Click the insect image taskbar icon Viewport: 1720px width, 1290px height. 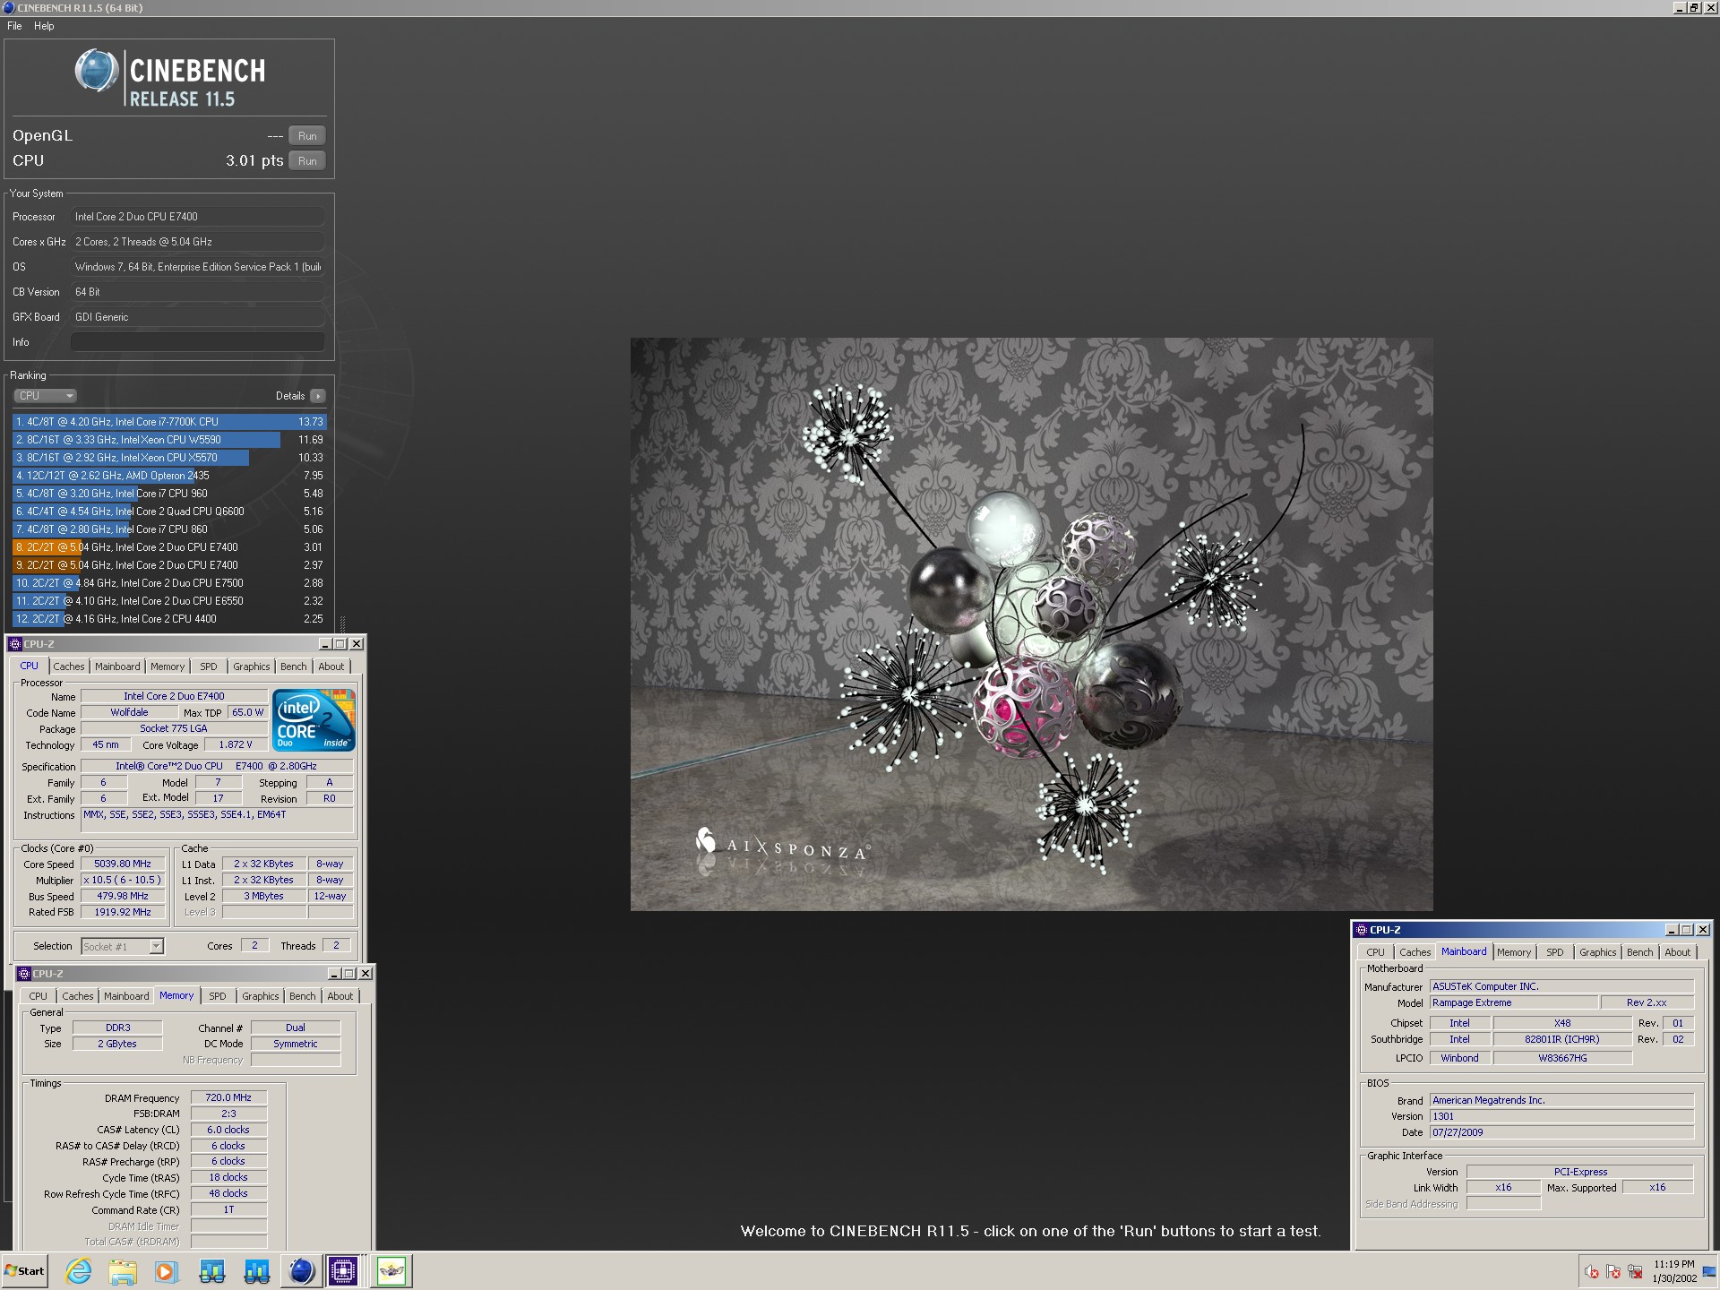pyautogui.click(x=391, y=1270)
